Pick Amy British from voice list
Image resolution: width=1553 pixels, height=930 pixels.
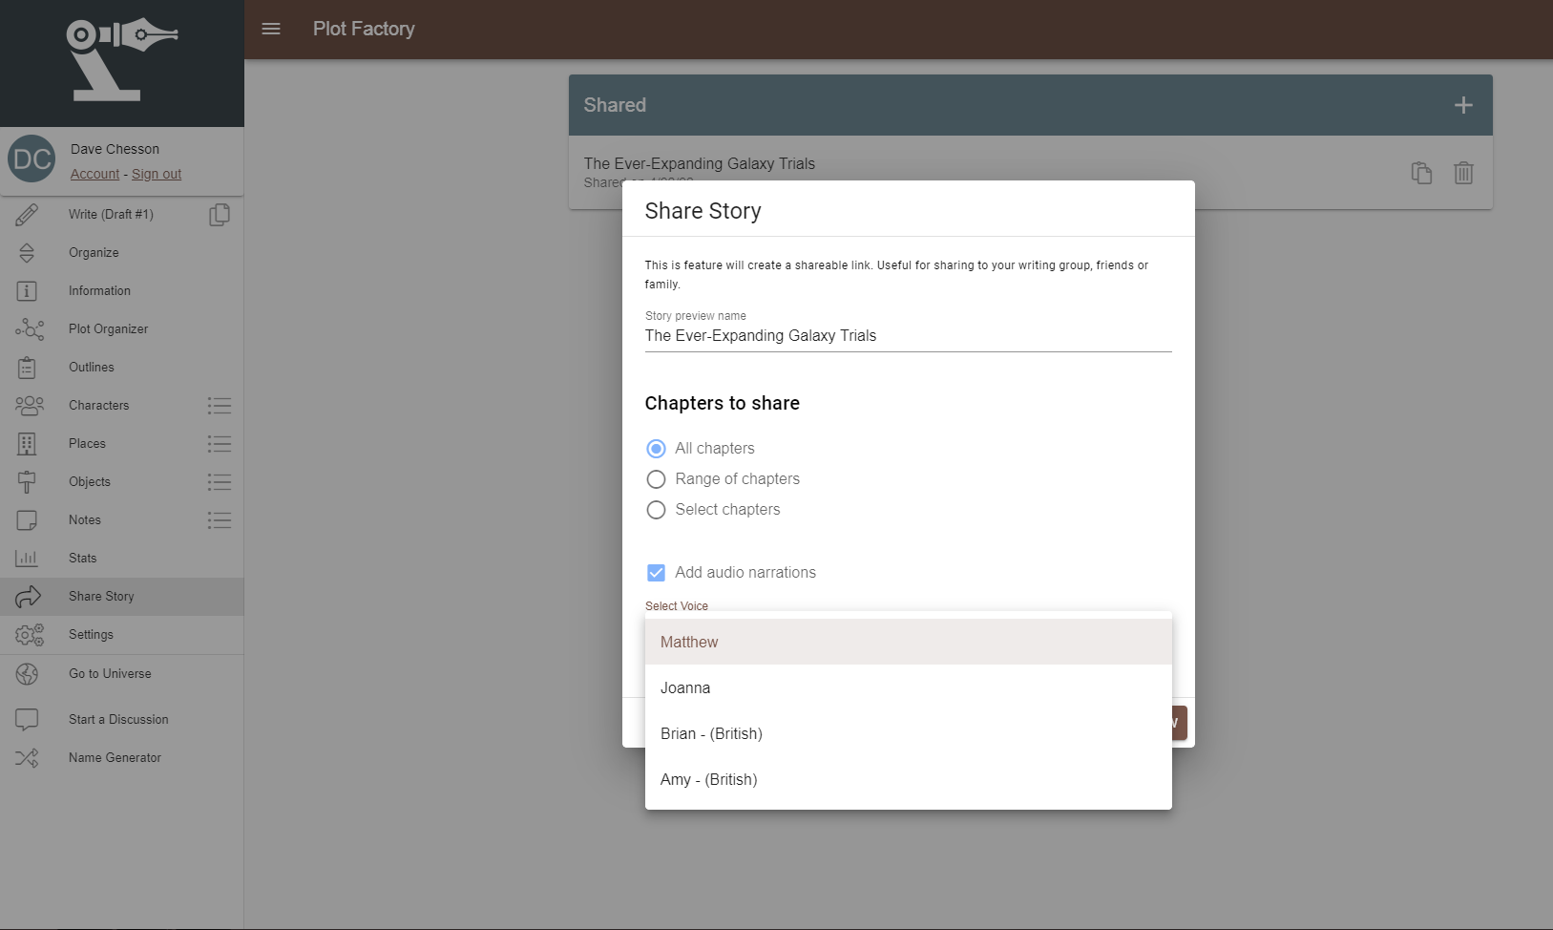tap(708, 779)
